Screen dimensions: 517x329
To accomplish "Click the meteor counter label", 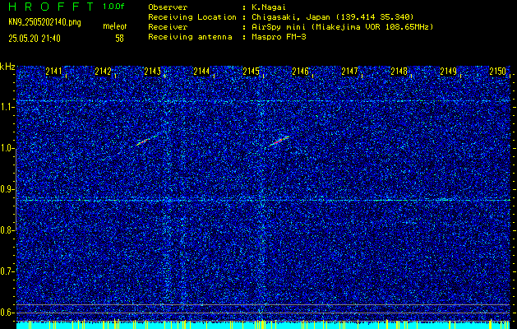I will [115, 26].
